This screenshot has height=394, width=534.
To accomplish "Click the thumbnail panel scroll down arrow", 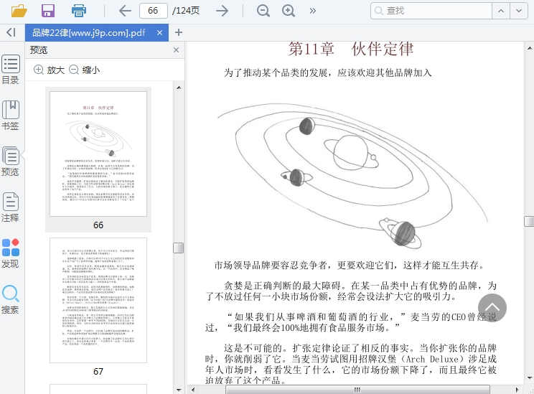I will pos(179,390).
